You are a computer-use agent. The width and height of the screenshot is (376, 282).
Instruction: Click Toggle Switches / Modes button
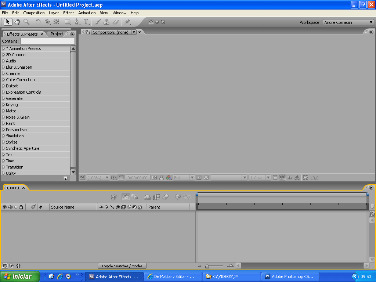(122, 266)
